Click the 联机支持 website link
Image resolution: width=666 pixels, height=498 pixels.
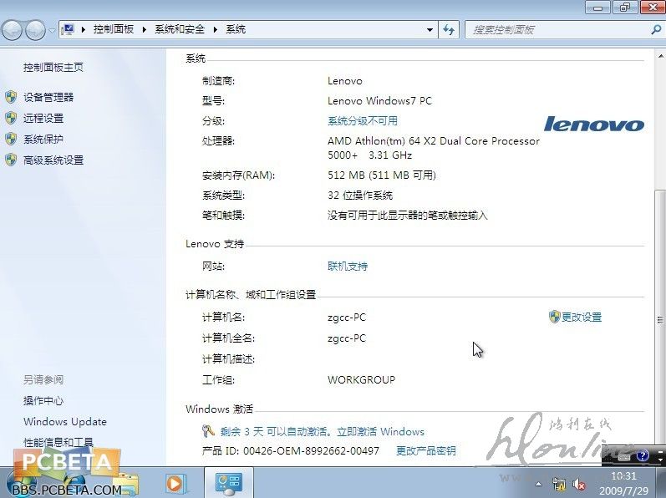pos(348,267)
